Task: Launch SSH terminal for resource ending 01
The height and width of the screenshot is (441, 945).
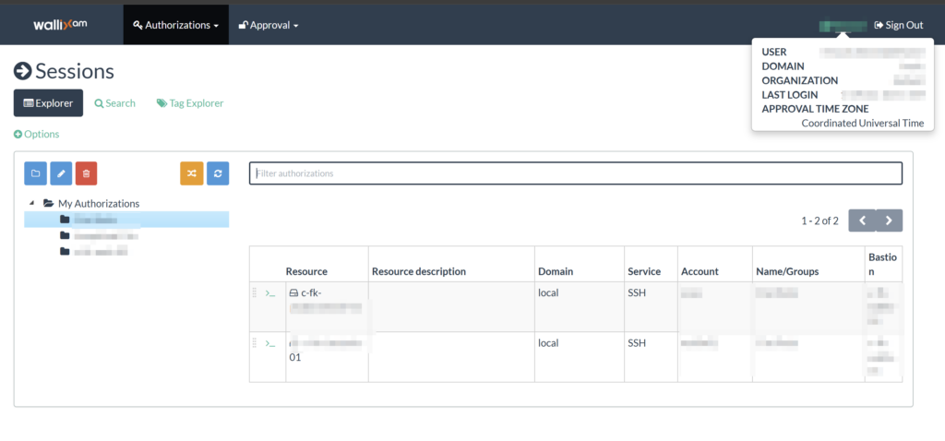Action: 269,343
